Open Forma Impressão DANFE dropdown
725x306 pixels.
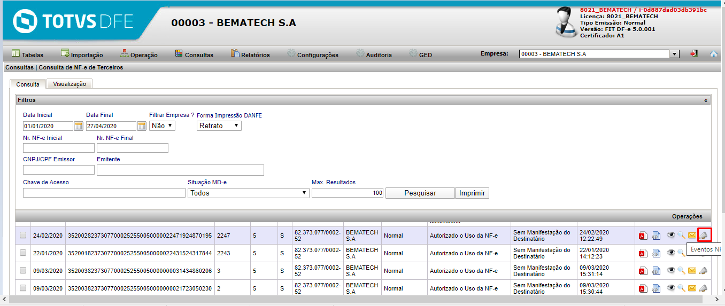point(219,125)
